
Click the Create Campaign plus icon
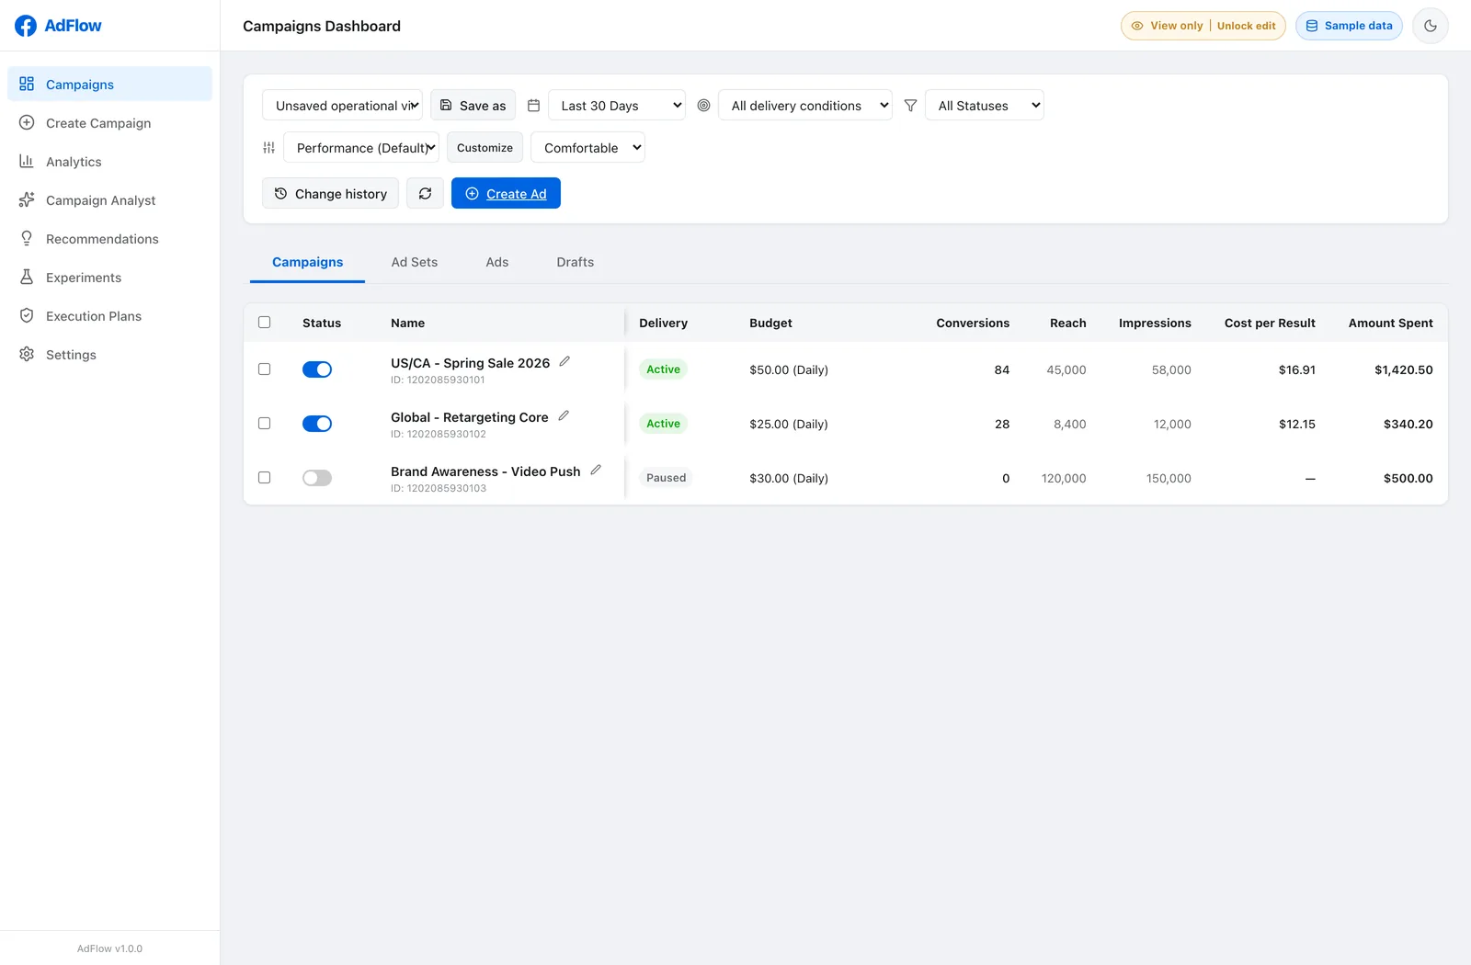coord(27,122)
